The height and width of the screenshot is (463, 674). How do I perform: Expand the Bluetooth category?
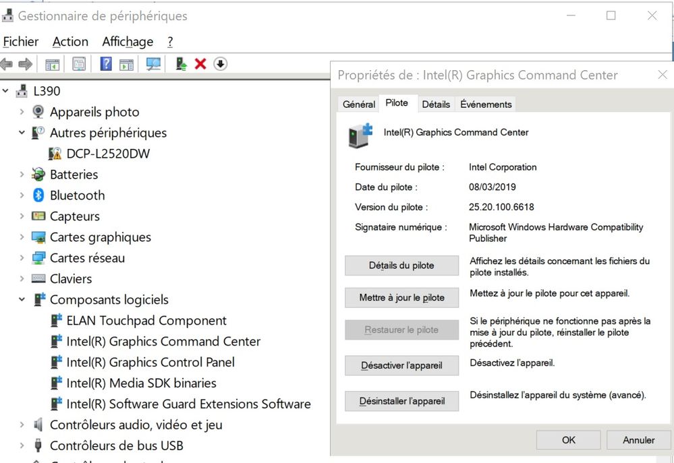pyautogui.click(x=22, y=195)
